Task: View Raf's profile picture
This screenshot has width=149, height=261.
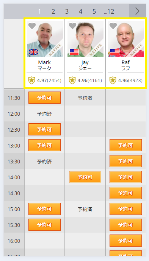Action: click(x=126, y=39)
